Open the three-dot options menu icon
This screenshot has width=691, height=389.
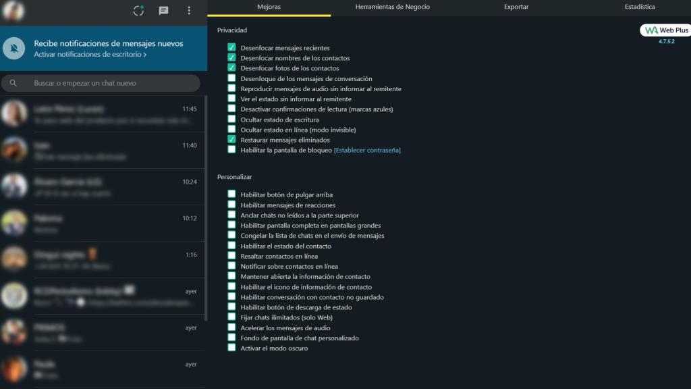[x=188, y=10]
